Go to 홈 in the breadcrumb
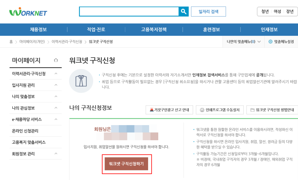 pos(11,42)
